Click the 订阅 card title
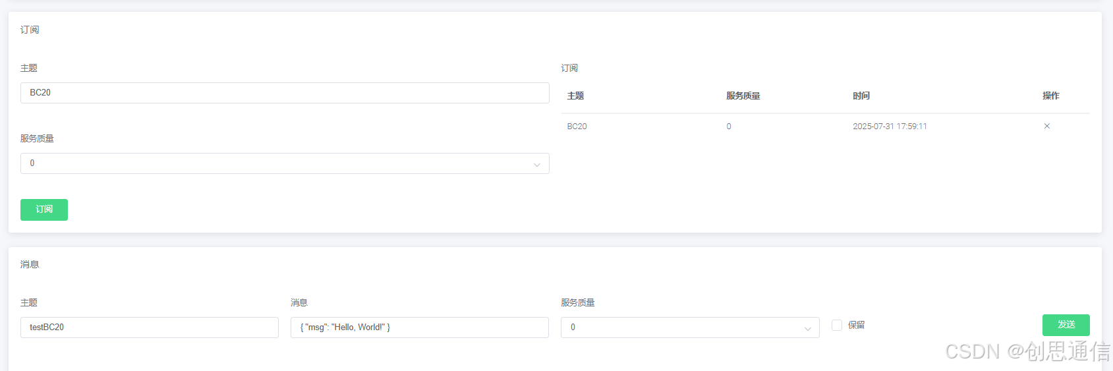1113x371 pixels. coord(30,30)
